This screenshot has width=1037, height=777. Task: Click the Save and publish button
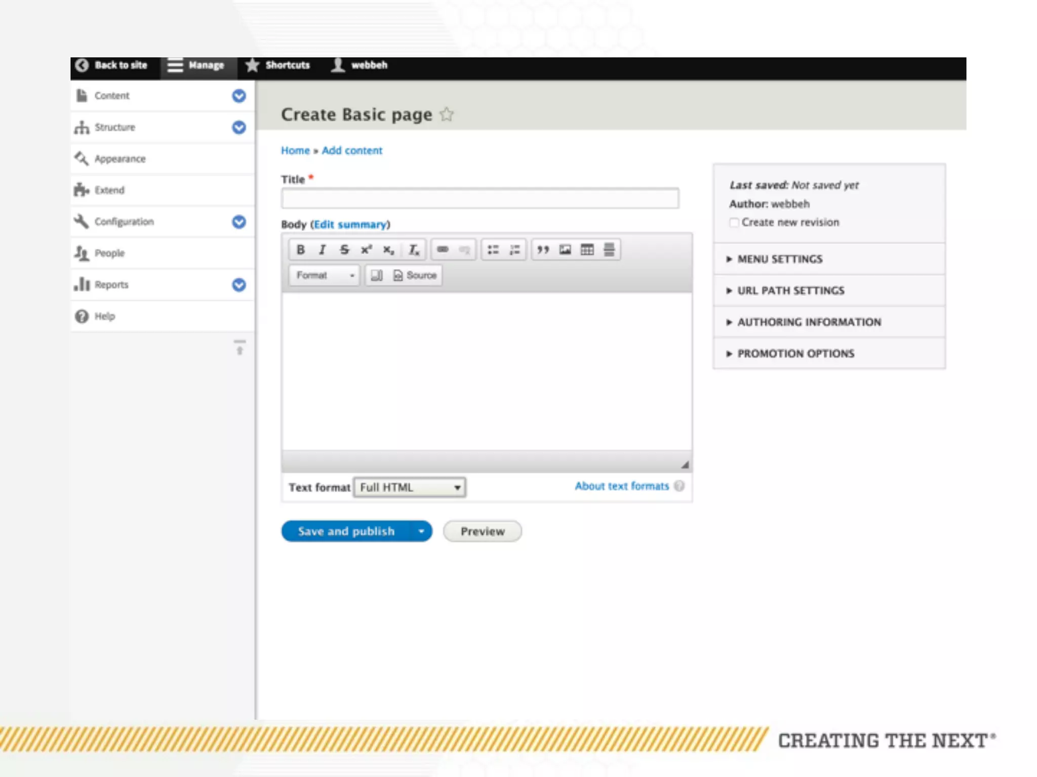346,531
